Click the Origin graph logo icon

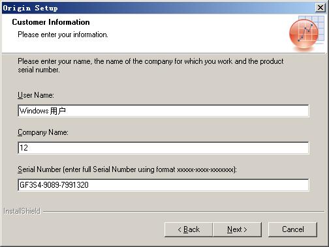tap(306, 33)
